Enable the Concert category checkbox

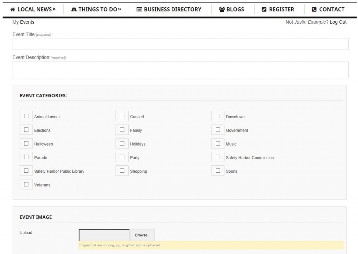click(x=122, y=116)
